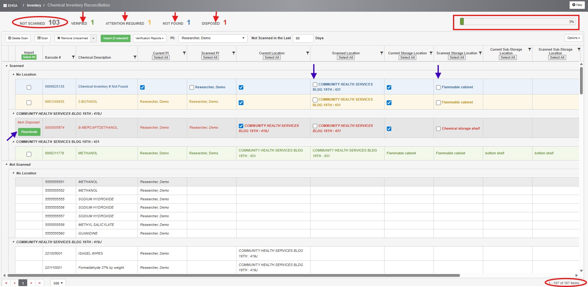Collapse the Not Scanned group
The height and width of the screenshot is (287, 588).
pos(6,164)
